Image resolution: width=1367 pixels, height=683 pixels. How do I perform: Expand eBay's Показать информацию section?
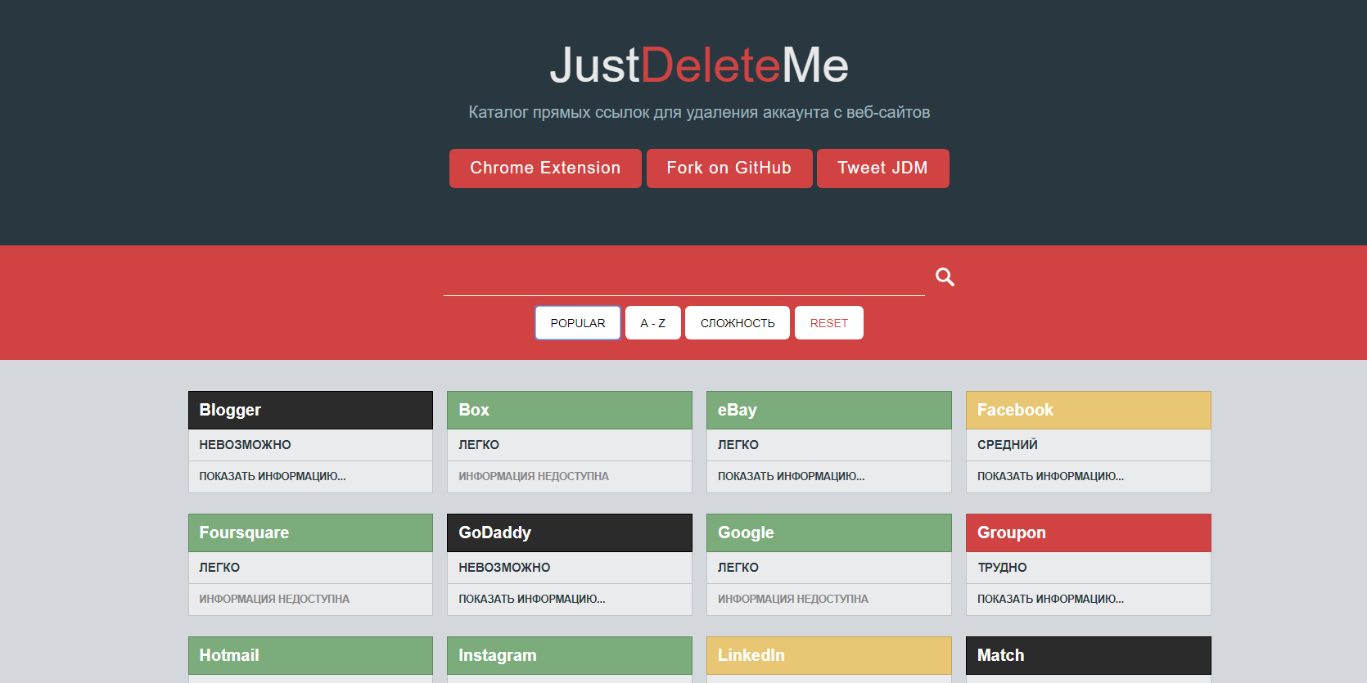(x=791, y=476)
